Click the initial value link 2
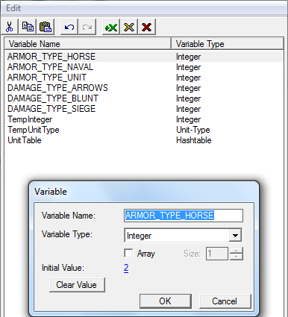288x317 pixels. pos(126,268)
